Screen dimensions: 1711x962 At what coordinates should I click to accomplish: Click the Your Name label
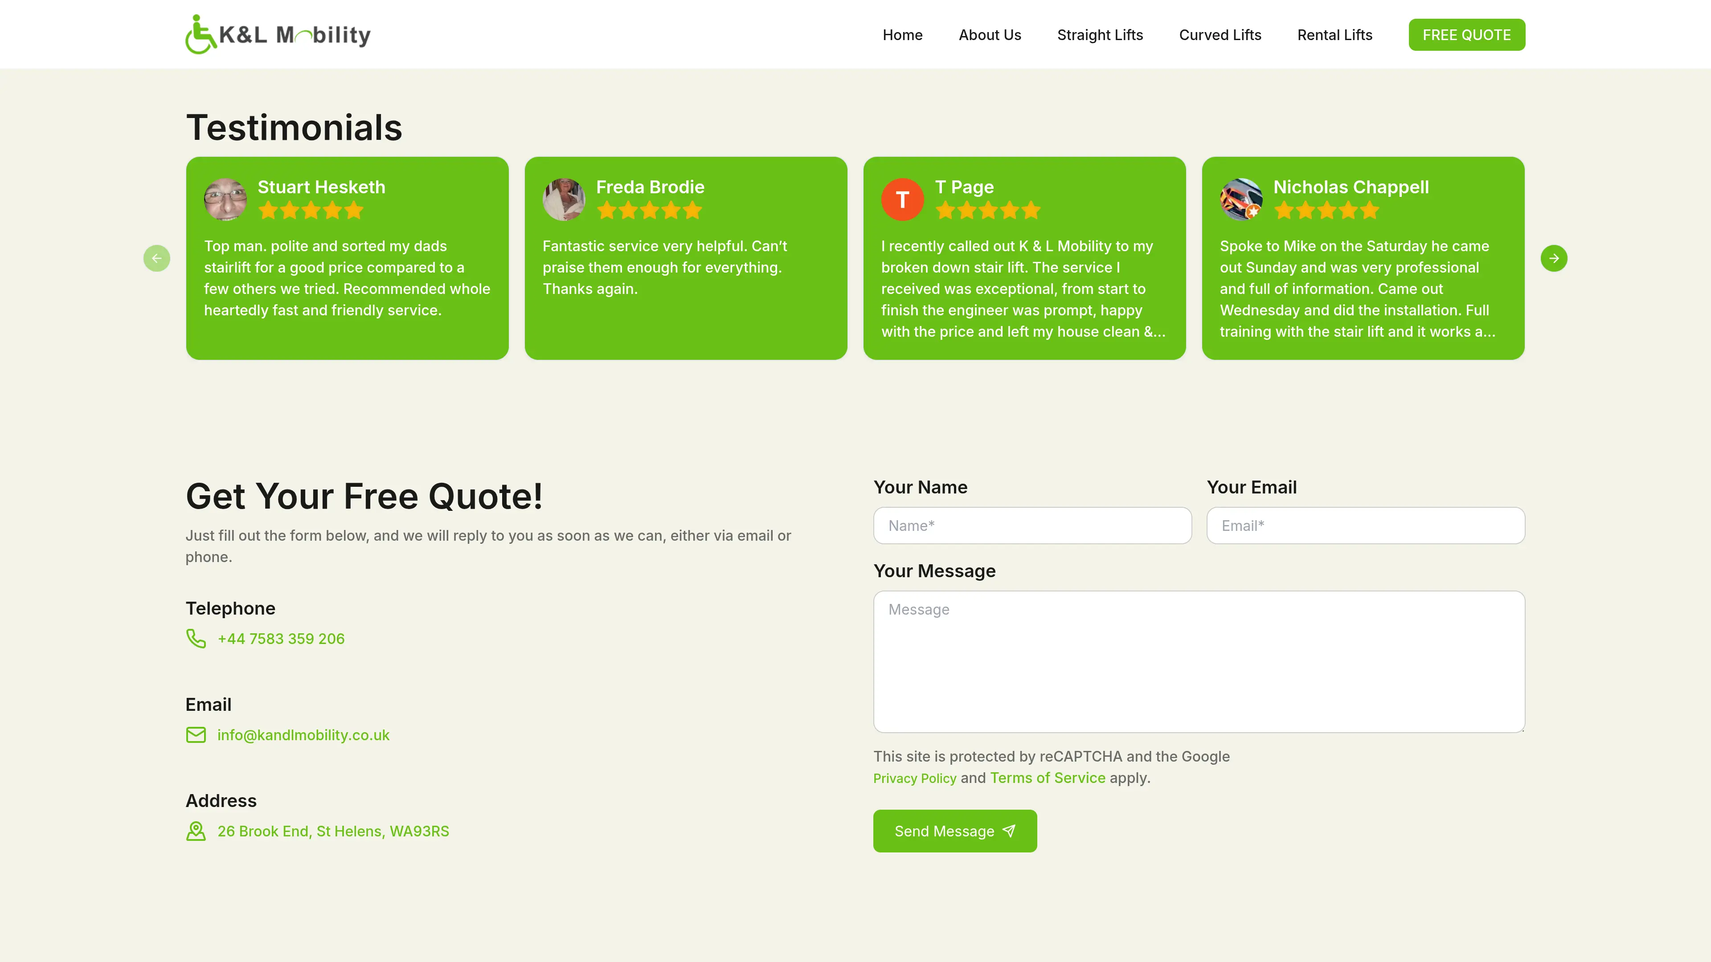[x=920, y=487]
